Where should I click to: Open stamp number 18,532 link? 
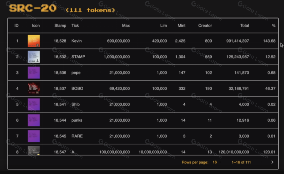tap(60, 57)
